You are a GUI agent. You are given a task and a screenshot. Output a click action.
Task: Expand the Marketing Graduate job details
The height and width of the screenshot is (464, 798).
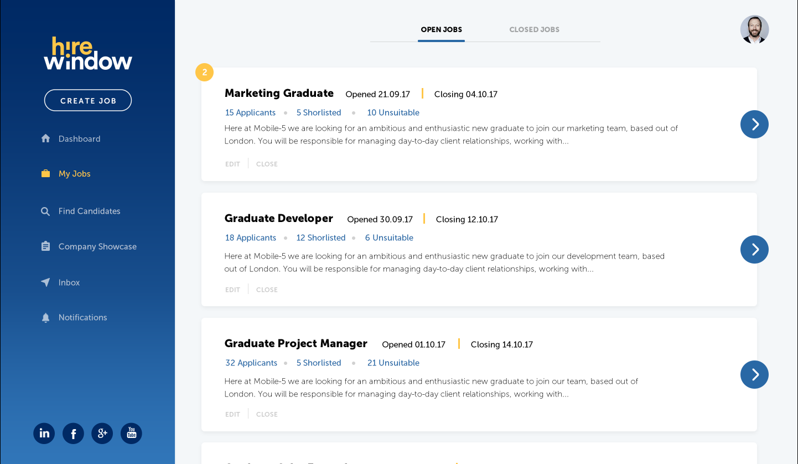coord(754,124)
